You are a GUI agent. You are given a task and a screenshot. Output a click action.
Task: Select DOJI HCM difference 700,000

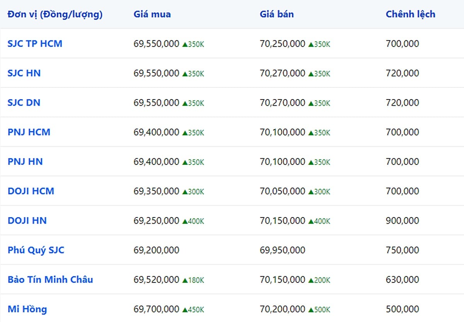point(403,191)
